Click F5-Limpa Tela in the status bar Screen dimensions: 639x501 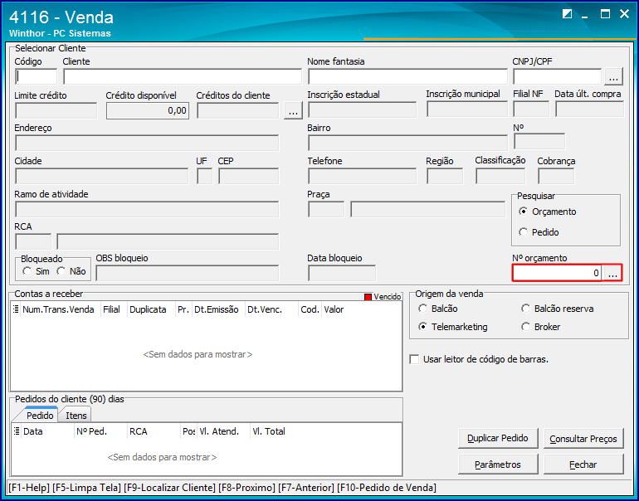(x=87, y=488)
